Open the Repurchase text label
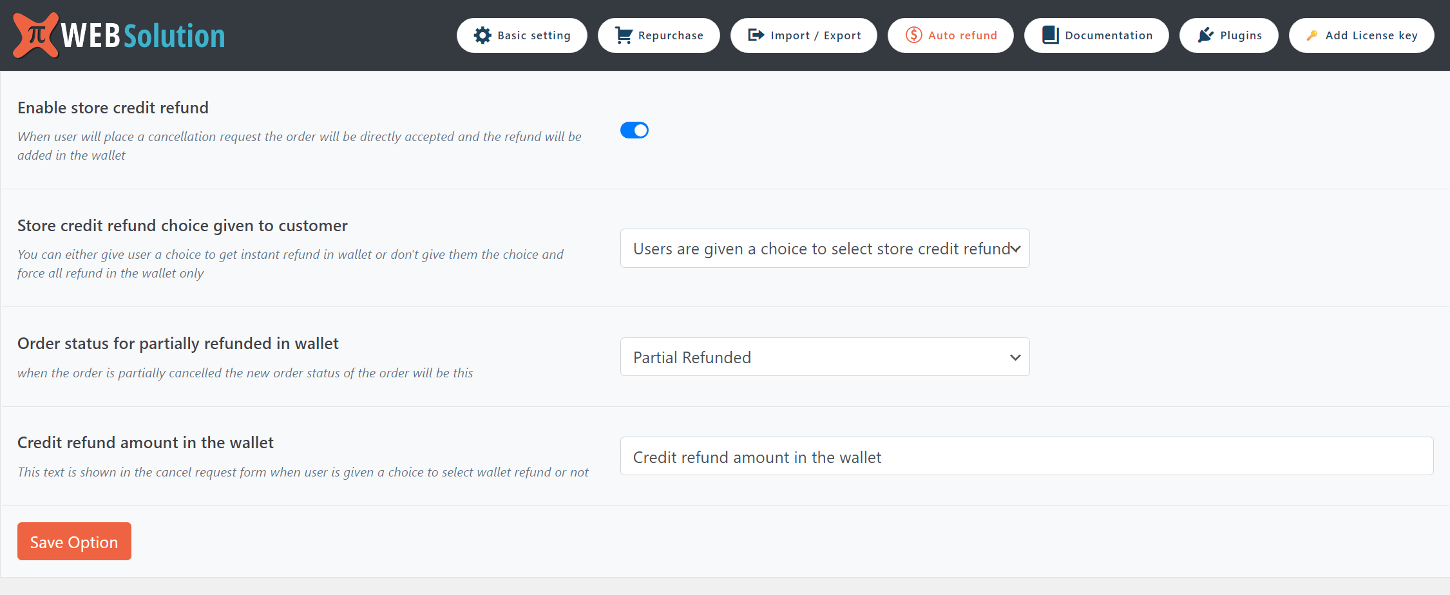Viewport: 1450px width, 595px height. point(671,35)
